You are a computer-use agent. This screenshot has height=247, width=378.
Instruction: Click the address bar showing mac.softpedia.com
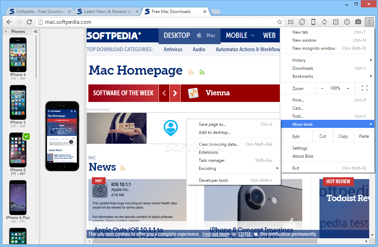point(159,22)
